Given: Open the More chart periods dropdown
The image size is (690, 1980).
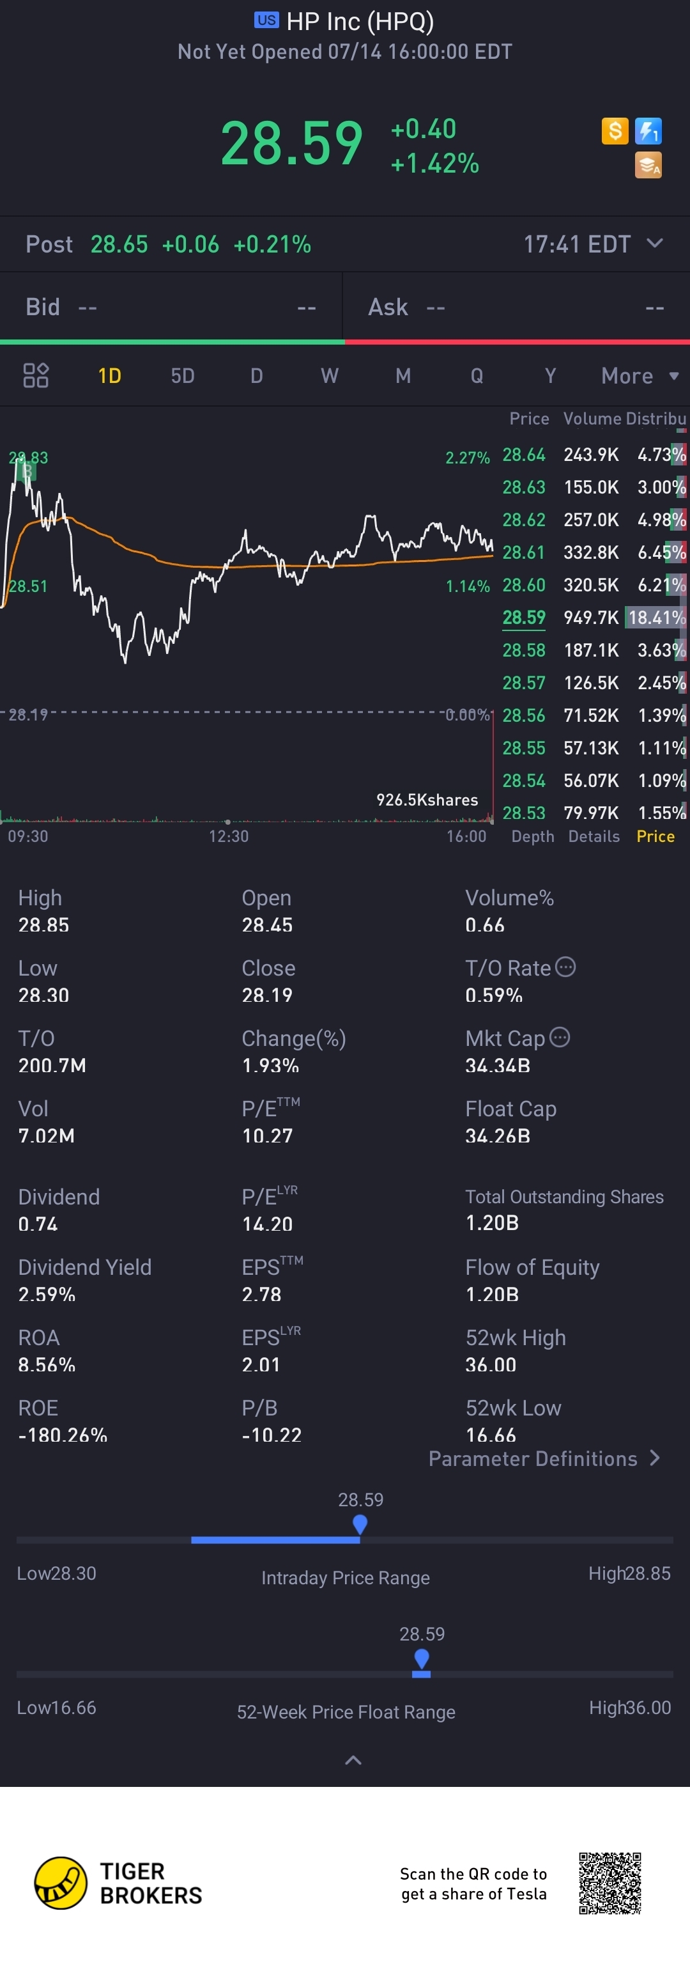Looking at the screenshot, I should point(640,376).
